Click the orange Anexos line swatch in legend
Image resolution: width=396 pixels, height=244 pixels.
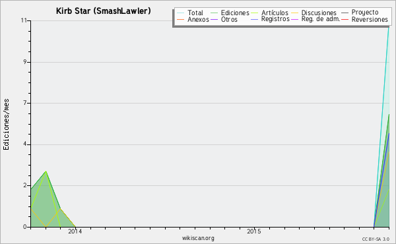tap(181, 19)
